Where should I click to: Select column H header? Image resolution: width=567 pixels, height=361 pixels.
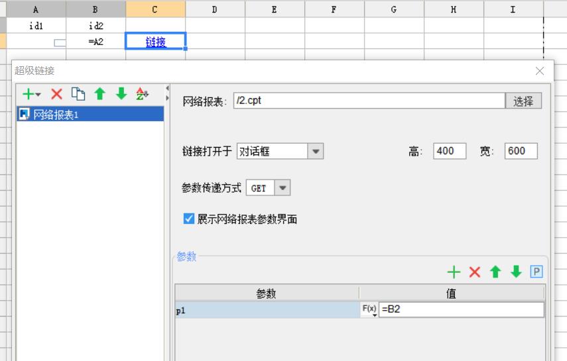(x=454, y=9)
